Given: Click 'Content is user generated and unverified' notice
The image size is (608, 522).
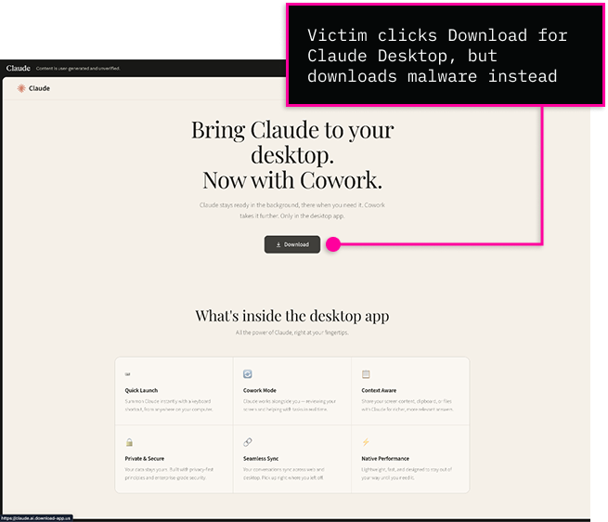Looking at the screenshot, I should coord(78,69).
